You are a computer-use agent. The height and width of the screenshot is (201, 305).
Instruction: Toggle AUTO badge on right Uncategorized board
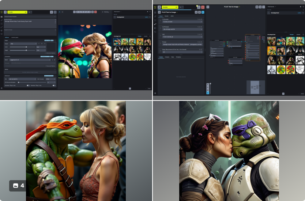(300, 13)
